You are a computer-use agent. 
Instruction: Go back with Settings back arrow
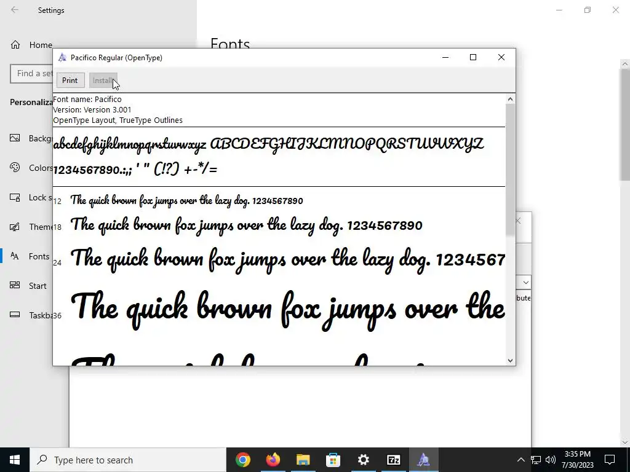pyautogui.click(x=15, y=10)
